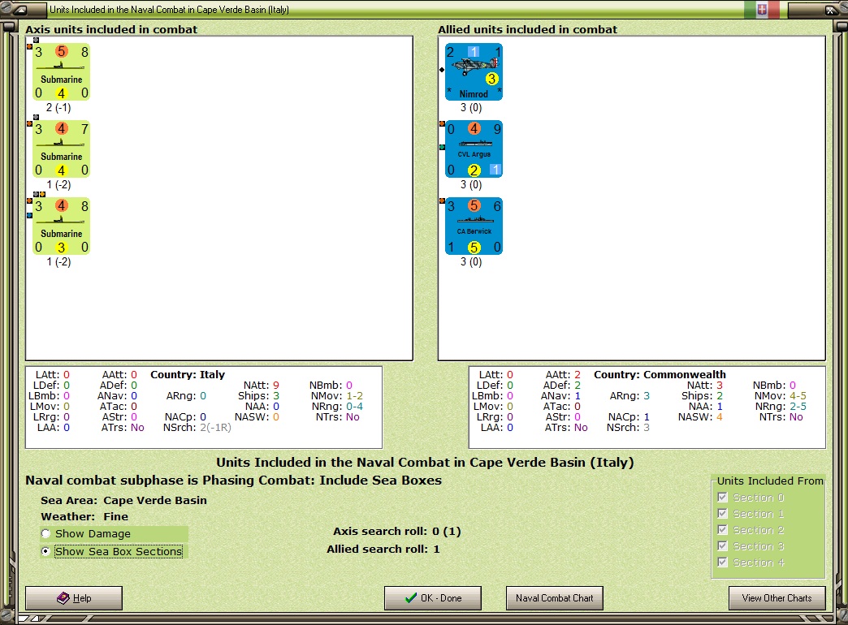Select the CVL Argus carrier unit
Viewport: 848px width, 625px height.
pyautogui.click(x=474, y=149)
